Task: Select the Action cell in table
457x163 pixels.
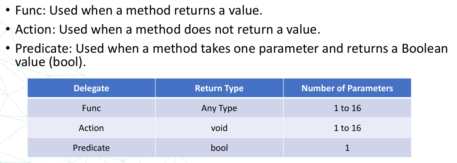Action: (92, 128)
